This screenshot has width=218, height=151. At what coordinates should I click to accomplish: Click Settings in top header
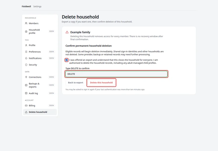(x=37, y=7)
